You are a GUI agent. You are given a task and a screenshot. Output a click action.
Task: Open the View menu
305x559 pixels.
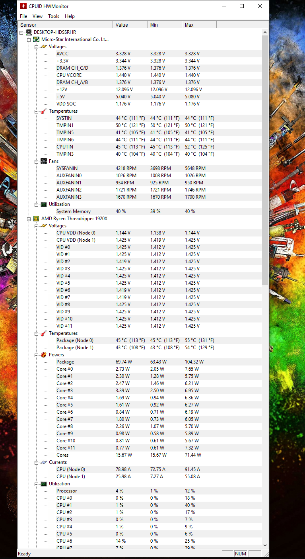(37, 16)
